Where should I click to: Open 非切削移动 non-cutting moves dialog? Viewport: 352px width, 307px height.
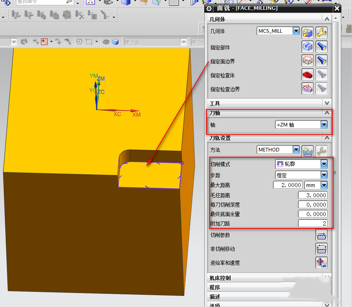[321, 249]
